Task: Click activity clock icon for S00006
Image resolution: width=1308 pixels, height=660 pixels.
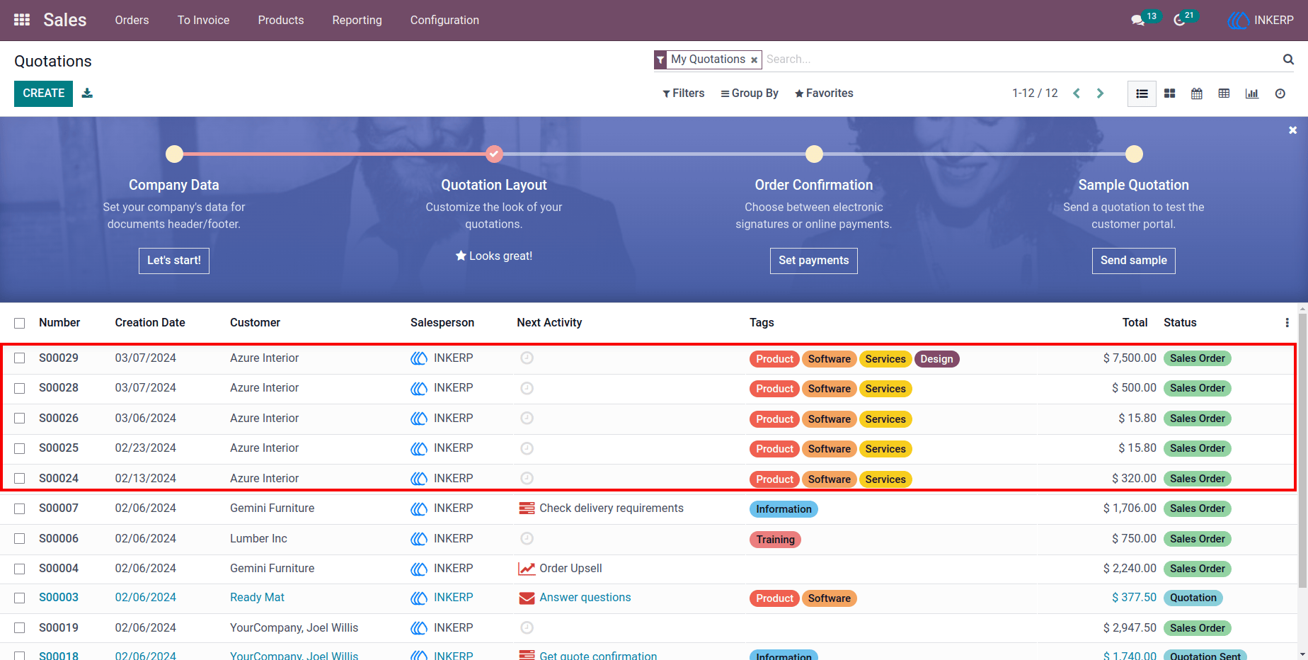Action: (x=527, y=539)
